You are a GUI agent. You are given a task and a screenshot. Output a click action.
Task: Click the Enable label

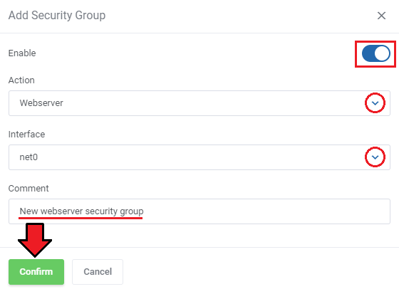(x=22, y=53)
